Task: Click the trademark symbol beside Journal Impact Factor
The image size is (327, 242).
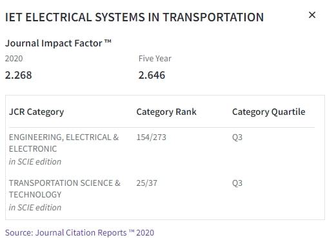Action: click(108, 41)
